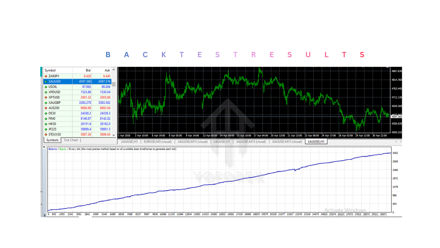Close the Strategy Tester panel with the x
This screenshot has width=440, height=248.
(x=44, y=147)
